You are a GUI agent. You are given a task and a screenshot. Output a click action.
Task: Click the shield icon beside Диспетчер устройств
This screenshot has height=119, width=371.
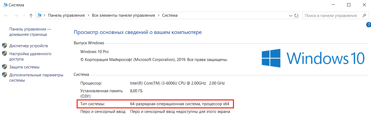click(5, 46)
